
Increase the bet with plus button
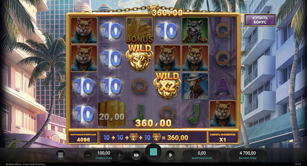click(119, 155)
